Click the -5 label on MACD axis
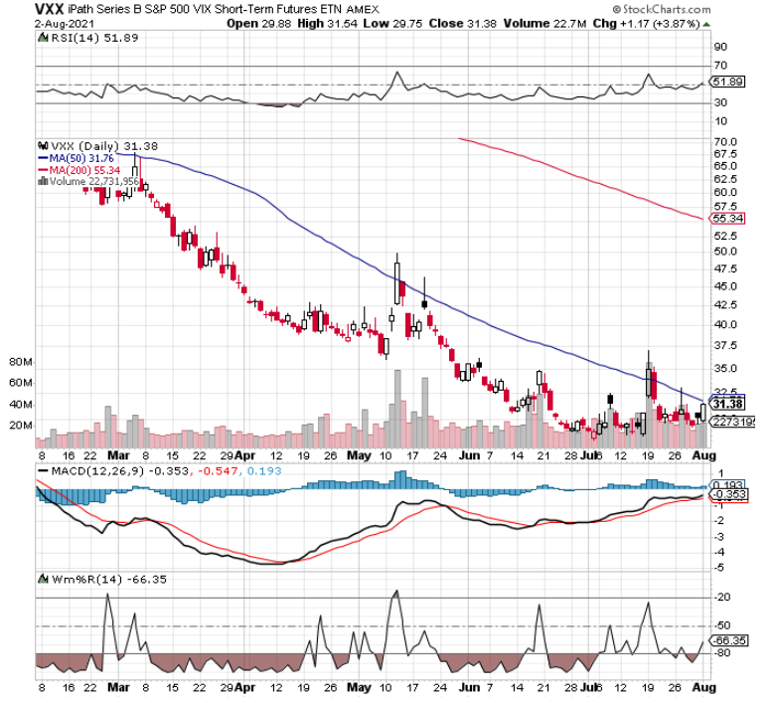Viewport: 774px width, 703px height. tap(720, 568)
